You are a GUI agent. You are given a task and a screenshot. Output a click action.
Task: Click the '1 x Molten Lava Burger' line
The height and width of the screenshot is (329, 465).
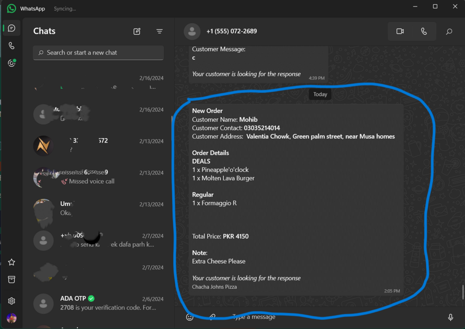point(223,178)
